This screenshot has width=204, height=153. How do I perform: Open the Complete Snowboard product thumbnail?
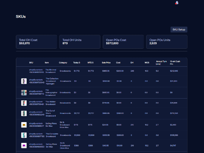(x=24, y=135)
